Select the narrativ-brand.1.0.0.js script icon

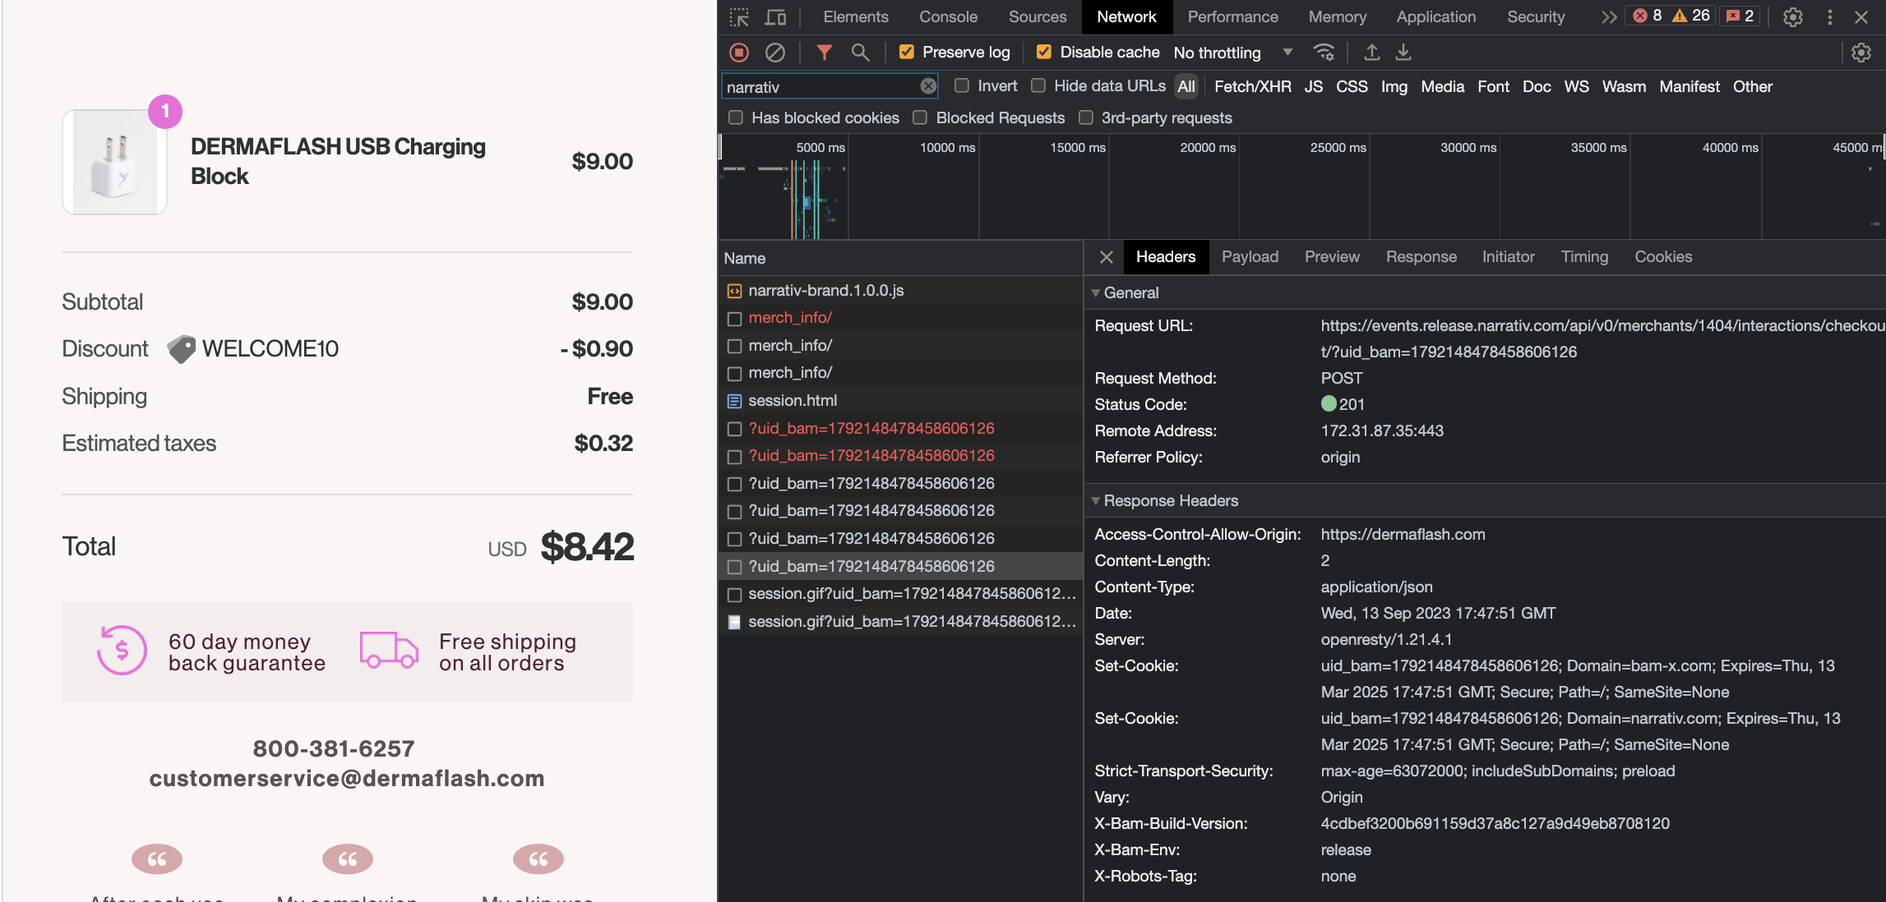tap(734, 291)
